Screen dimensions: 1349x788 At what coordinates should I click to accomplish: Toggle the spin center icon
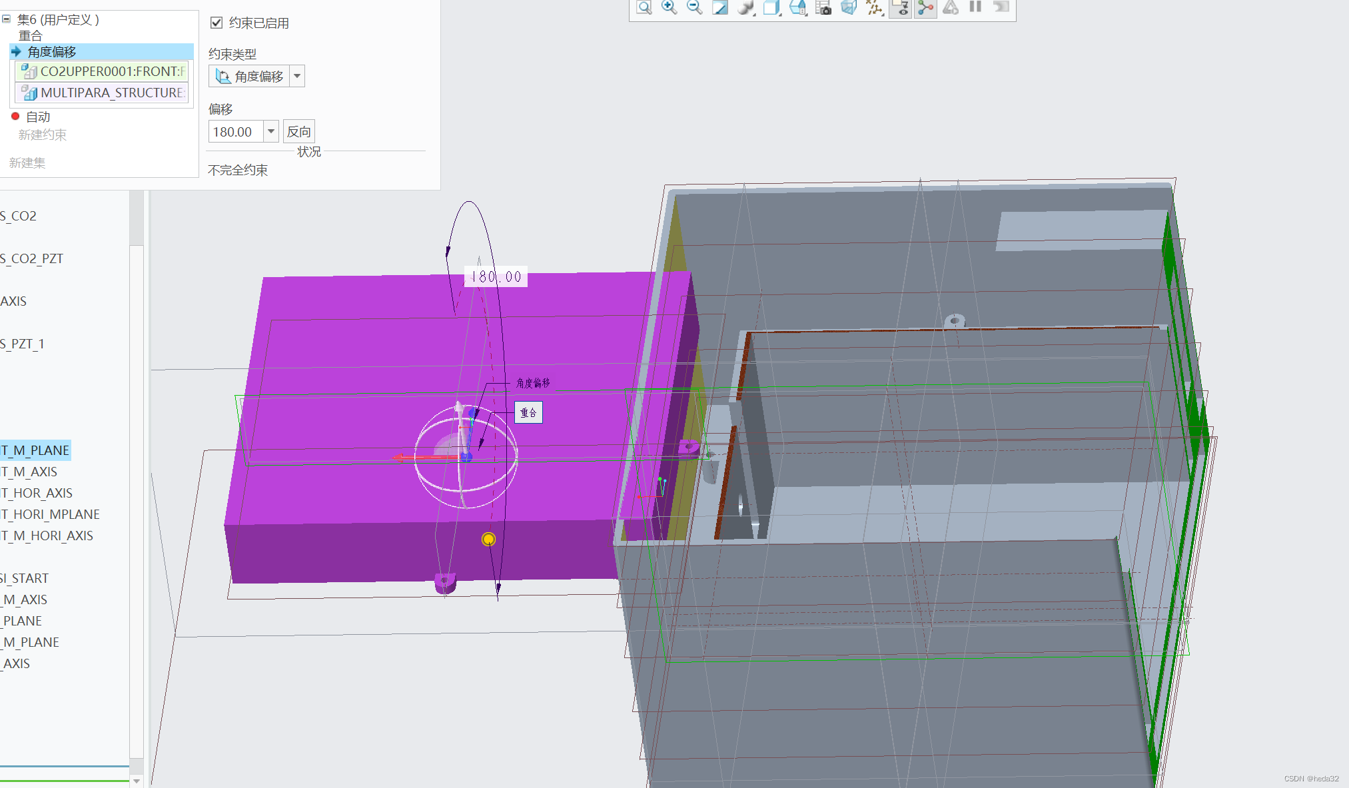[x=925, y=7]
